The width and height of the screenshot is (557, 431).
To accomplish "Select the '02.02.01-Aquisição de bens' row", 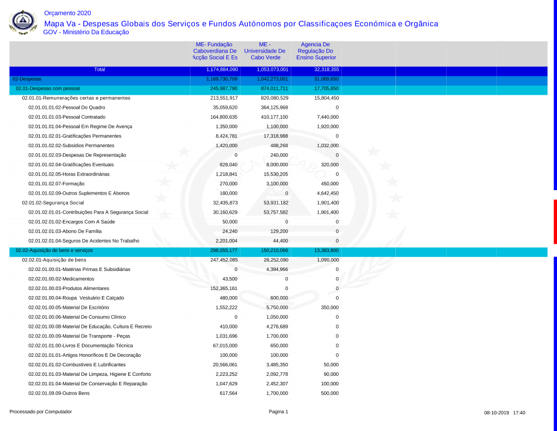I will point(54,260).
